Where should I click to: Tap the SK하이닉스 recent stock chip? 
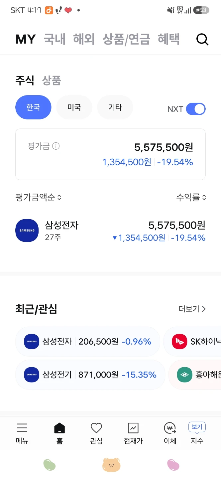click(193, 342)
